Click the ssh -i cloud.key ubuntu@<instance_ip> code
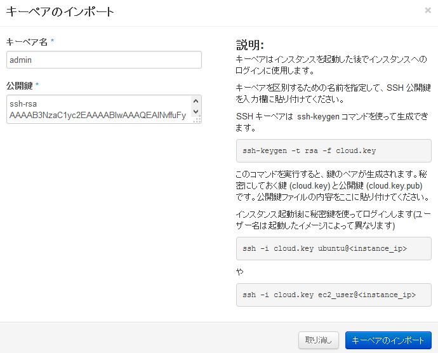Viewport: 438px width, 353px height. pos(334,248)
